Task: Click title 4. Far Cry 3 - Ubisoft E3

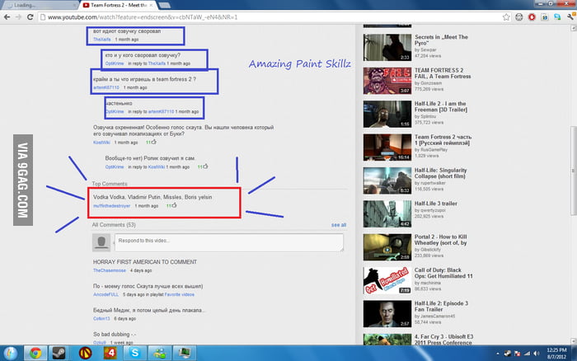Action: pos(443,340)
